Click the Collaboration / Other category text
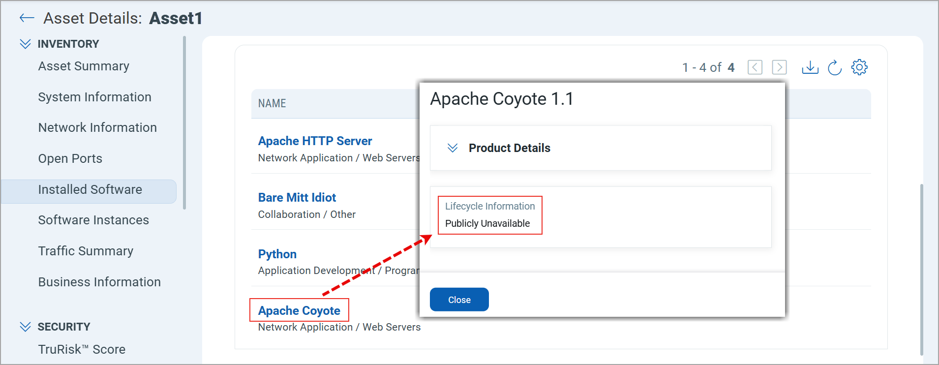 click(307, 214)
